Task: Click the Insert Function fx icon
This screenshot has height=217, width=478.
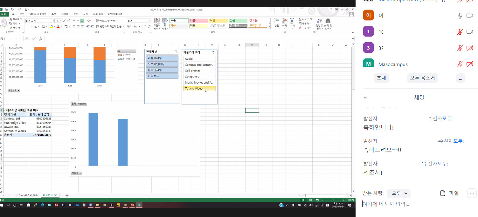Action: coord(40,39)
